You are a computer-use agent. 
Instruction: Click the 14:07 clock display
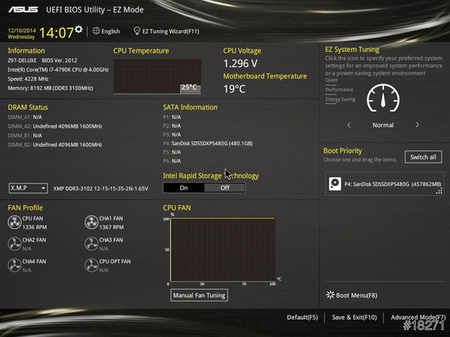click(56, 33)
